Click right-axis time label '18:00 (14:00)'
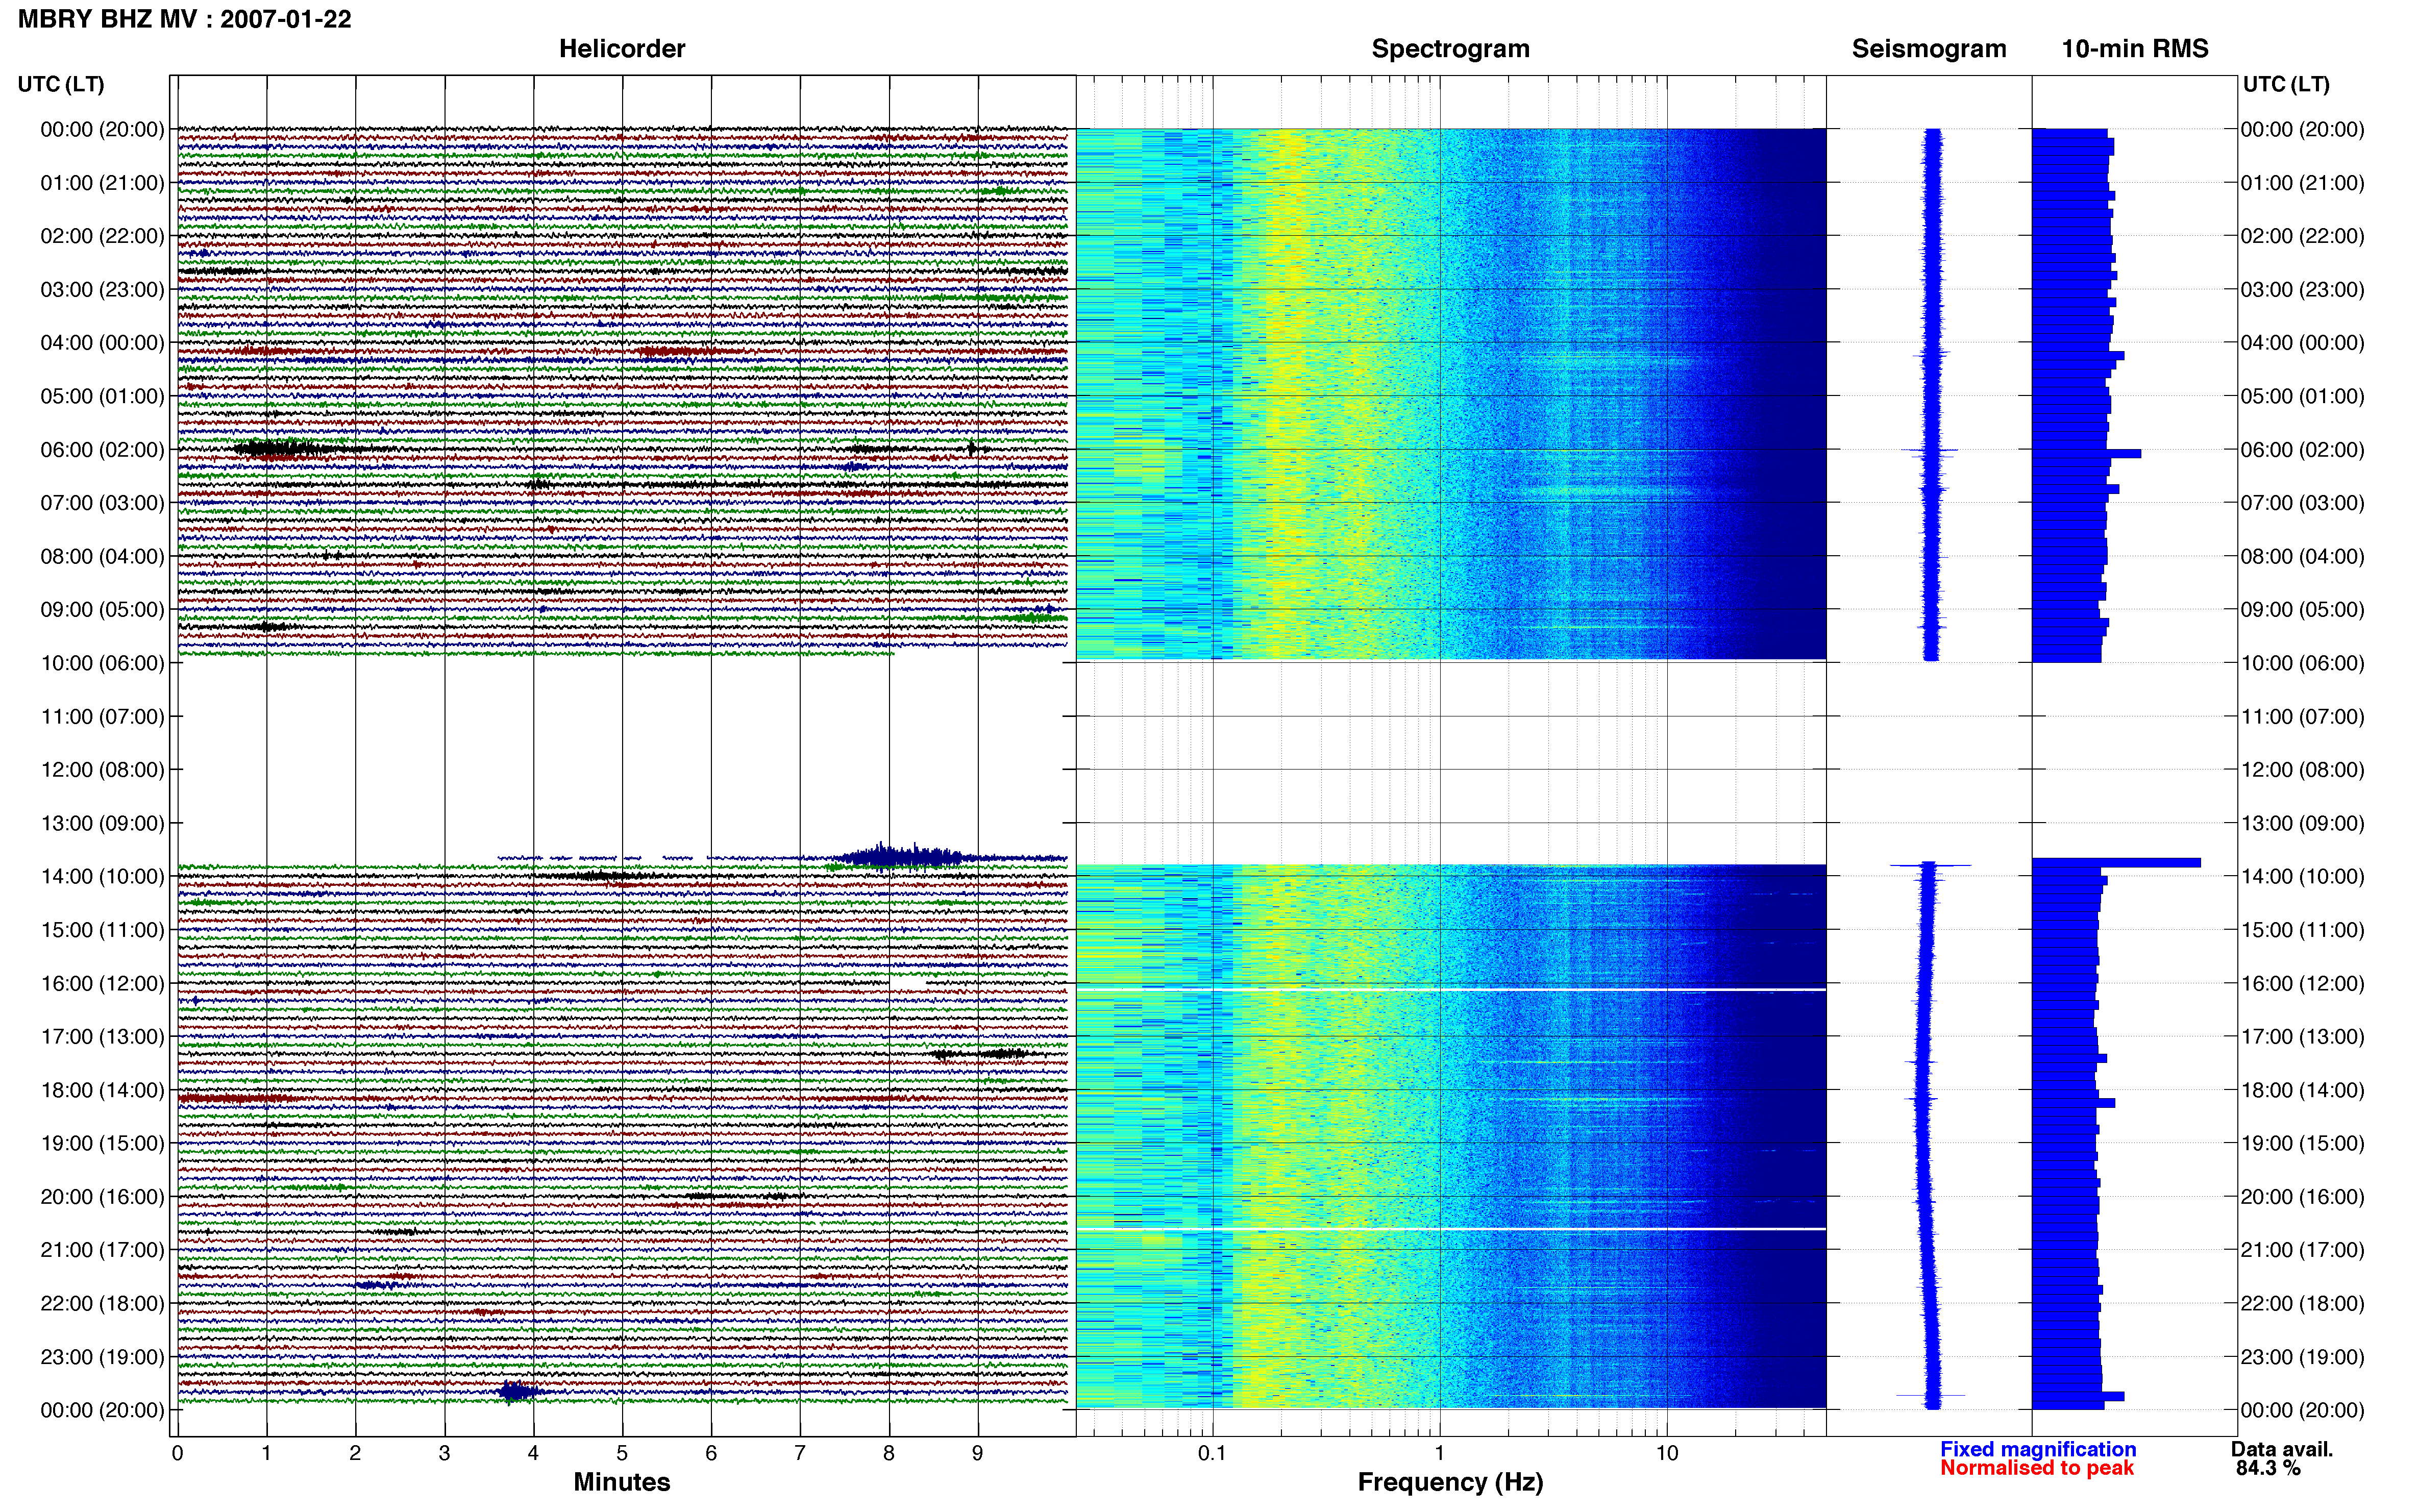Viewport: 2419px width, 1512px height. (2302, 1090)
